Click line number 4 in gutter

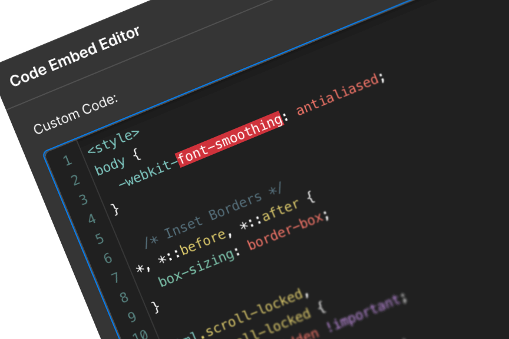click(92, 219)
